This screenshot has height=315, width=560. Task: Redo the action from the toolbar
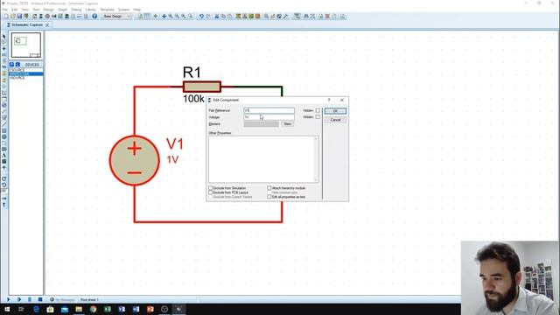(x=208, y=17)
